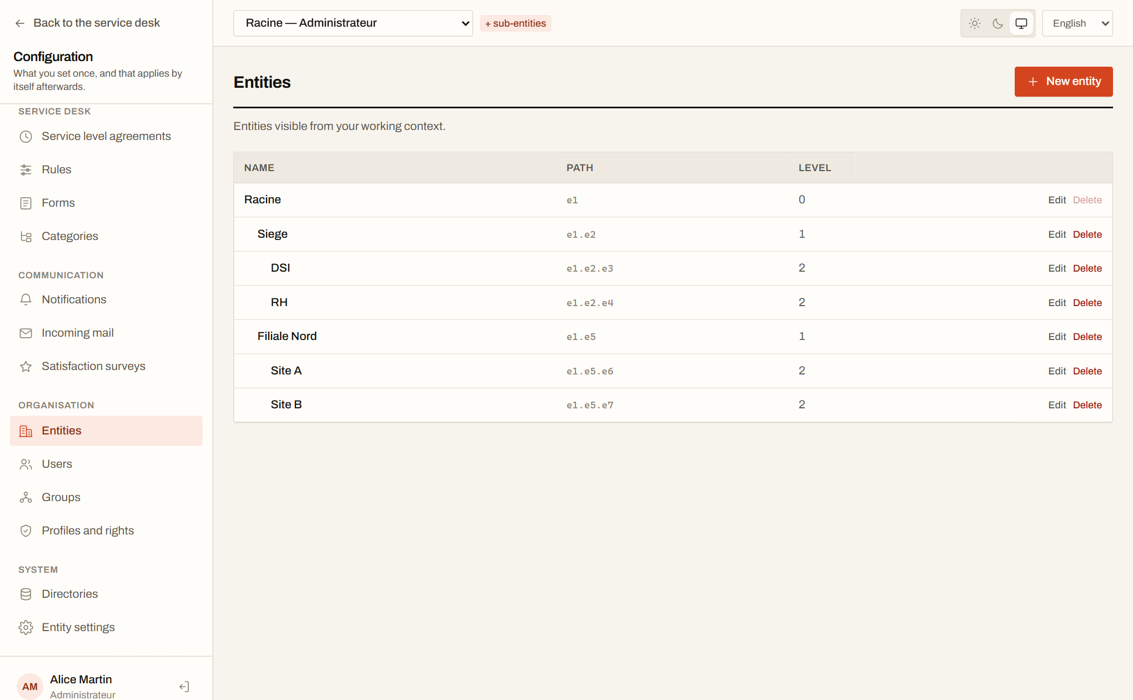Viewport: 1133px width, 700px height.
Task: Click the Incoming mail envelope icon
Action: [26, 333]
